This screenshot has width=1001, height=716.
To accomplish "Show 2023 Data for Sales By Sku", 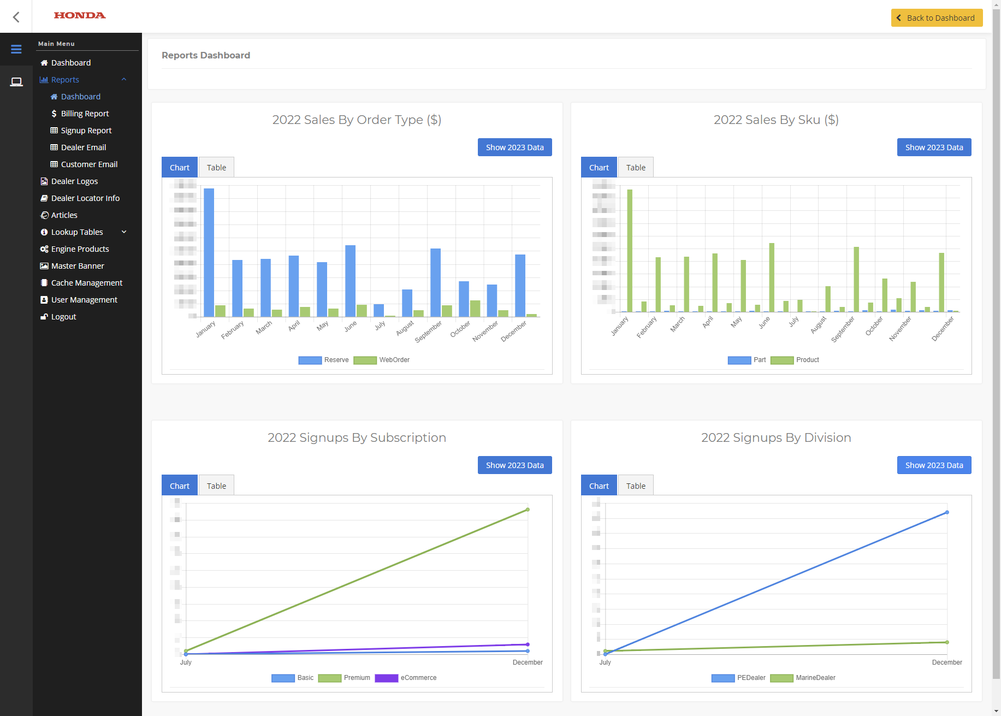I will 934,147.
